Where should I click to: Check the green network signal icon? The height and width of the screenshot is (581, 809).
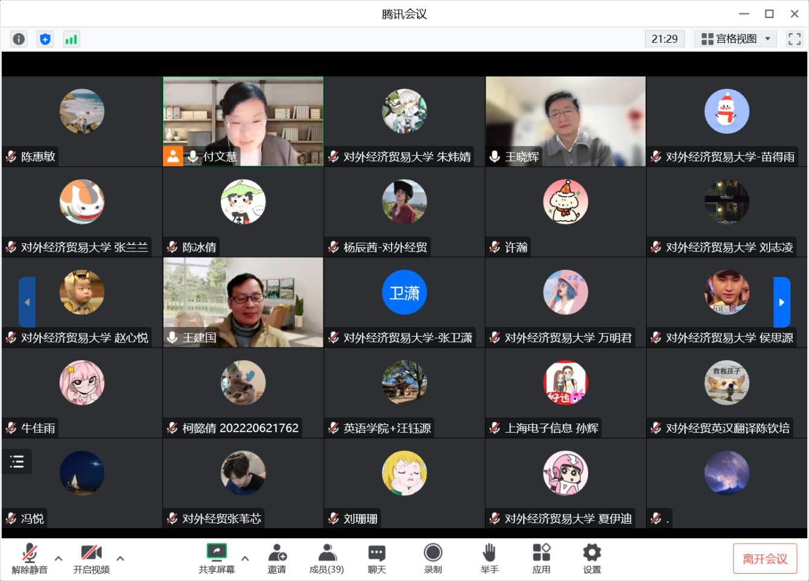pyautogui.click(x=71, y=39)
